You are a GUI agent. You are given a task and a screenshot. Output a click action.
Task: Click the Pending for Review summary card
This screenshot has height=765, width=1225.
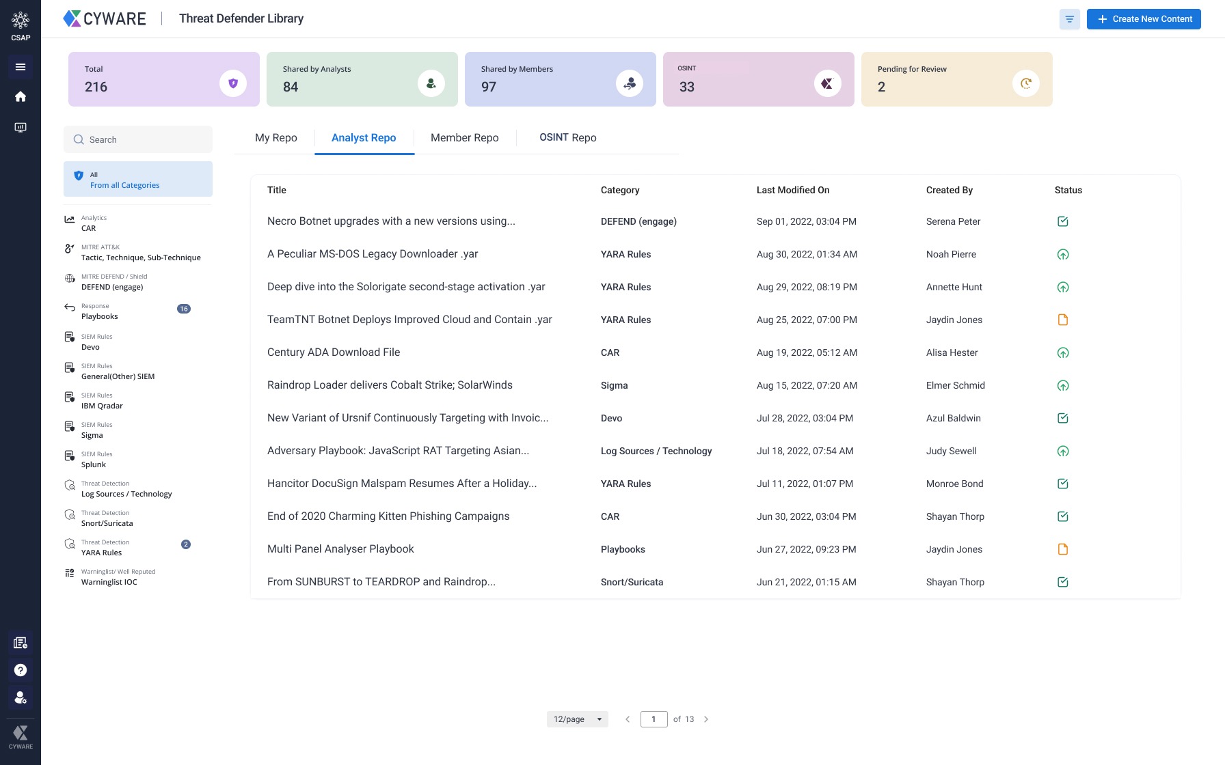[x=956, y=79]
